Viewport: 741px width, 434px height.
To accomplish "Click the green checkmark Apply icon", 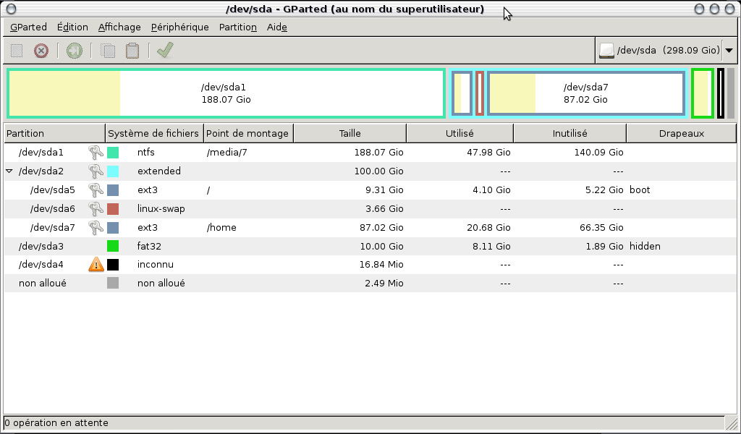I will (x=165, y=50).
